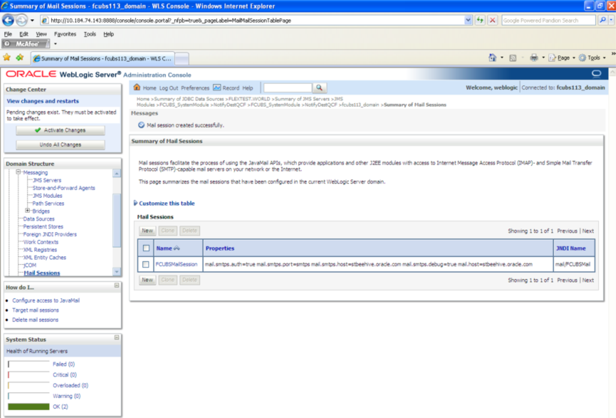This screenshot has height=418, width=616.
Task: Expand the Bridges tree node
Action: (x=28, y=210)
